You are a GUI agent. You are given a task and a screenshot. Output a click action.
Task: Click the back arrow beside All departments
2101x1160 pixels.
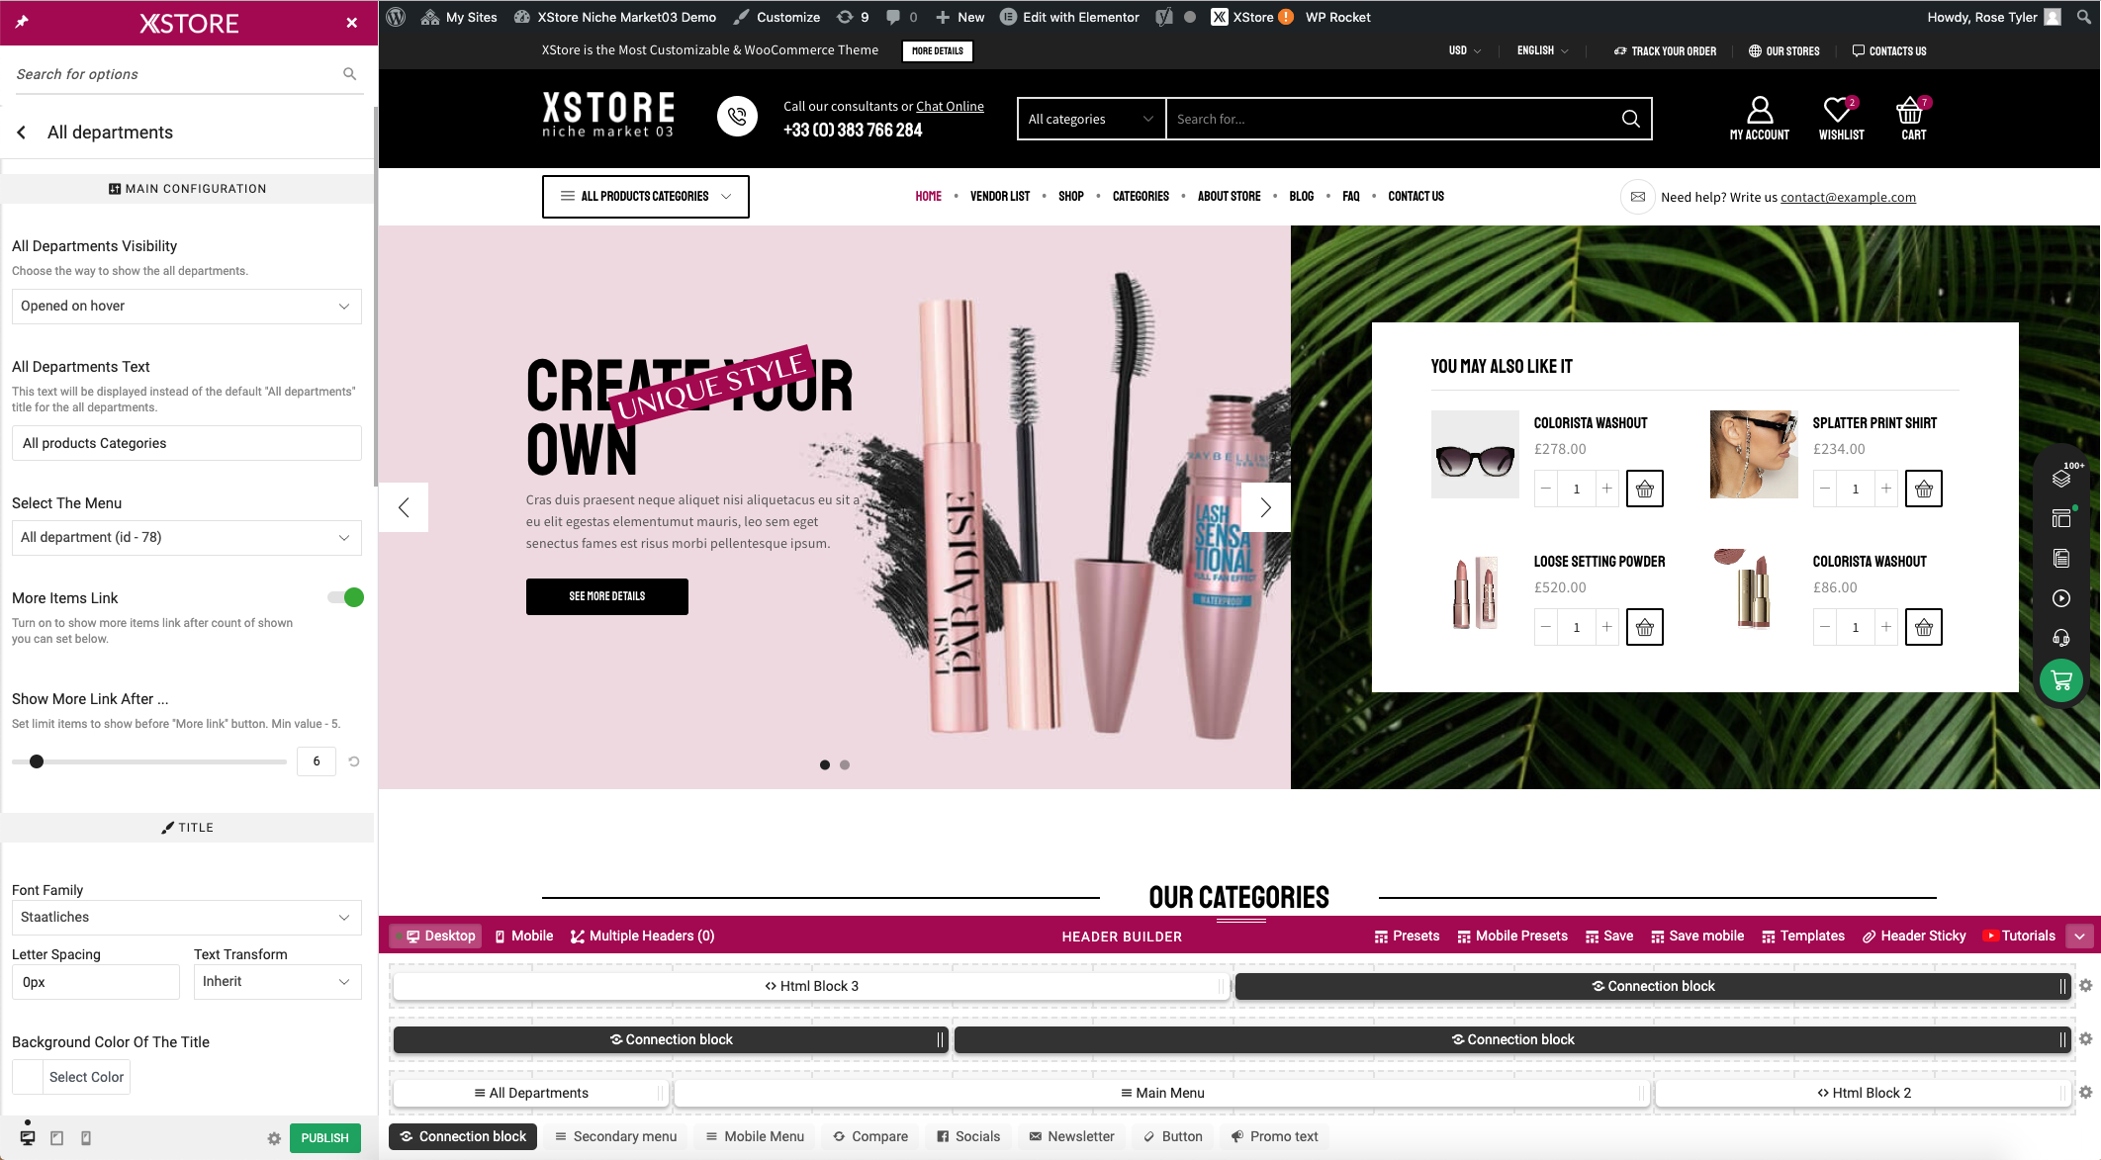coord(22,133)
